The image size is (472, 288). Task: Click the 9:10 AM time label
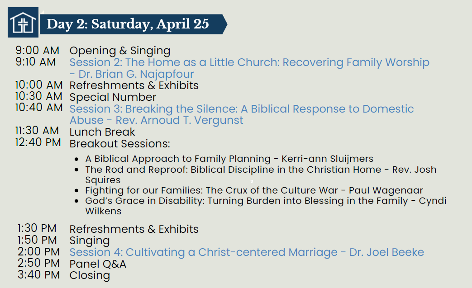[x=36, y=62]
